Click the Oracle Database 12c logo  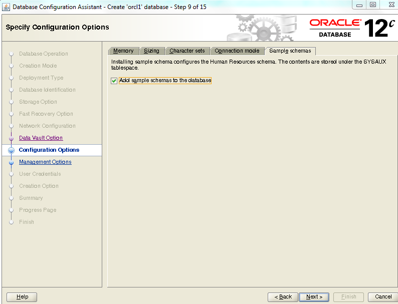[x=352, y=28]
